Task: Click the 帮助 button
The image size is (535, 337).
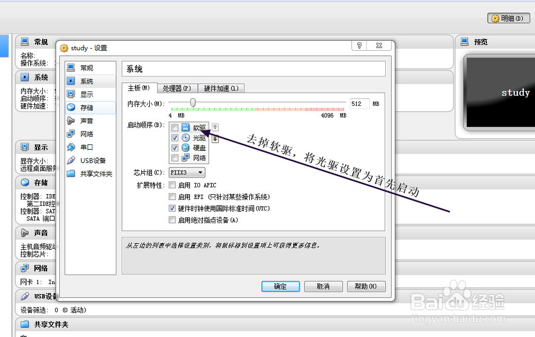Action: click(366, 286)
